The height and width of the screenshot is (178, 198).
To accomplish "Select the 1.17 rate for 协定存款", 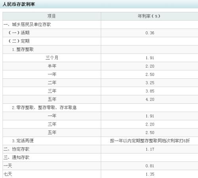I will pos(150,149).
